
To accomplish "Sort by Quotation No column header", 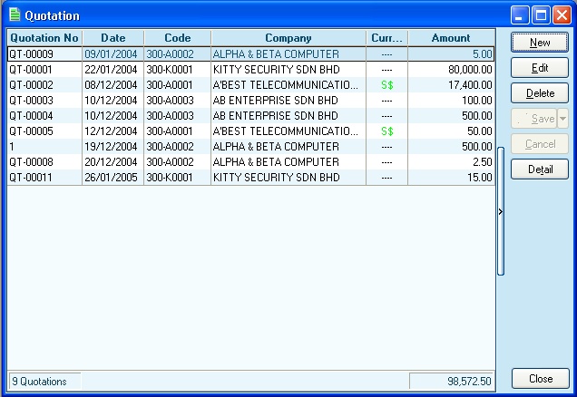I will (44, 38).
